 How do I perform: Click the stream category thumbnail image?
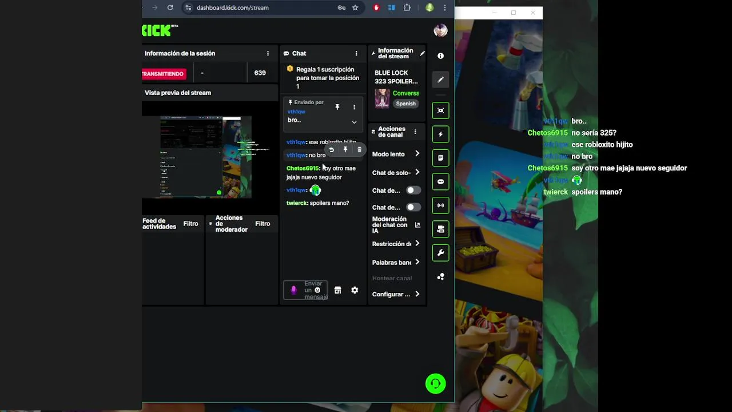(x=382, y=98)
